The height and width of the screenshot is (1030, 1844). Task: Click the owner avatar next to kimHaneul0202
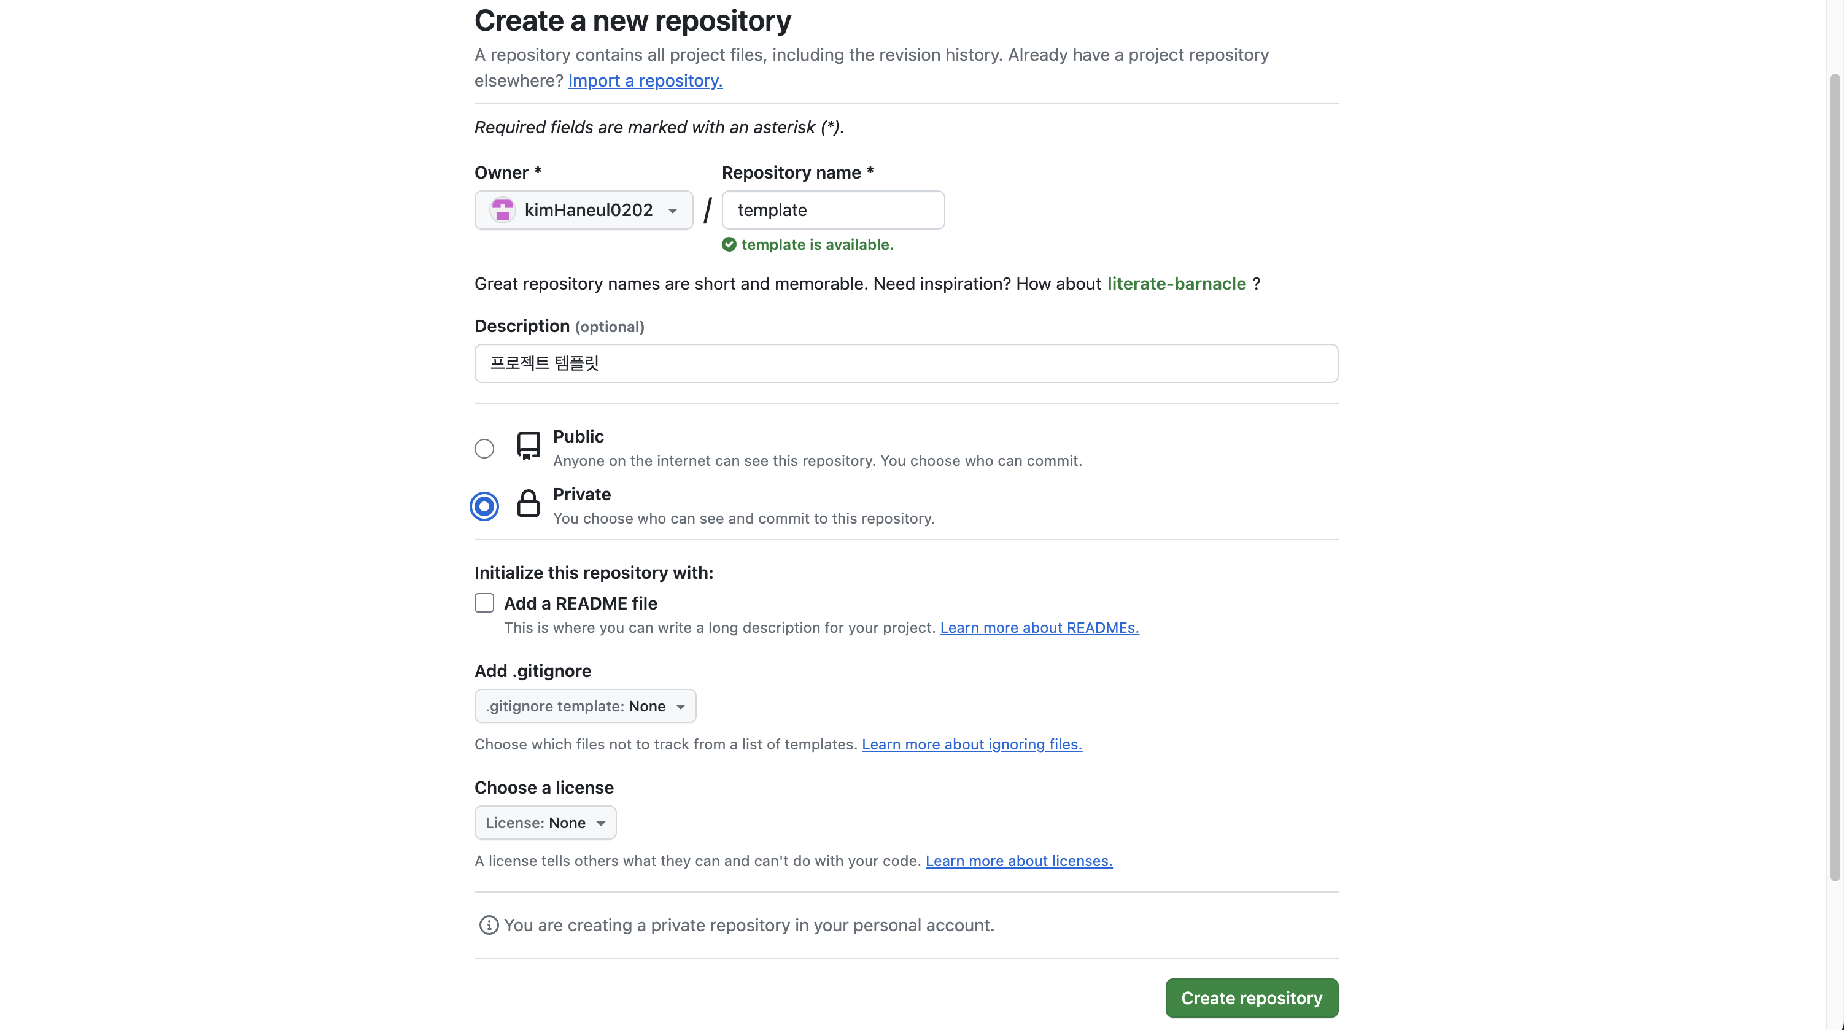tap(503, 210)
